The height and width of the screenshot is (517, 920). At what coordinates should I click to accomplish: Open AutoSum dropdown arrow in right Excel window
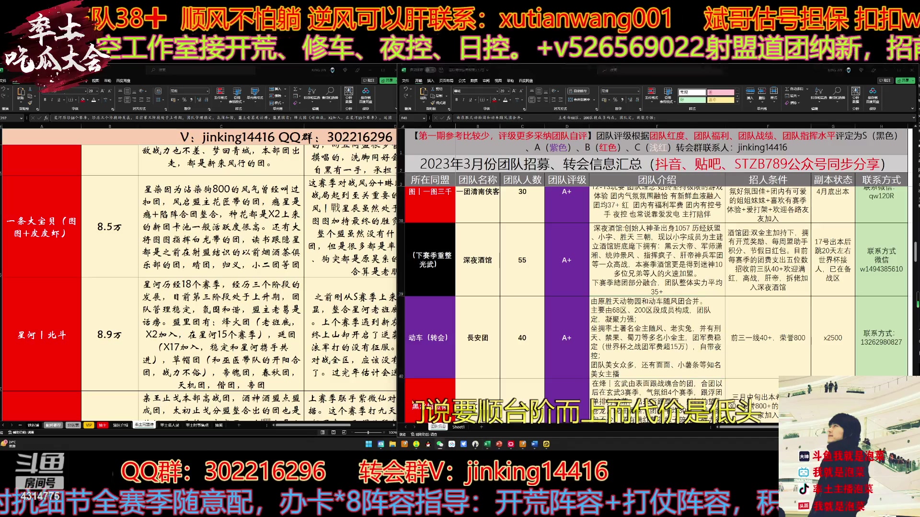807,89
